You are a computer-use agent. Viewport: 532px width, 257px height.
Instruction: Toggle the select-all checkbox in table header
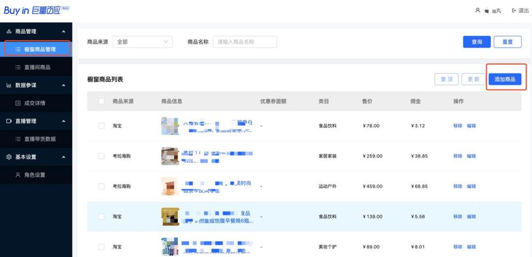101,101
